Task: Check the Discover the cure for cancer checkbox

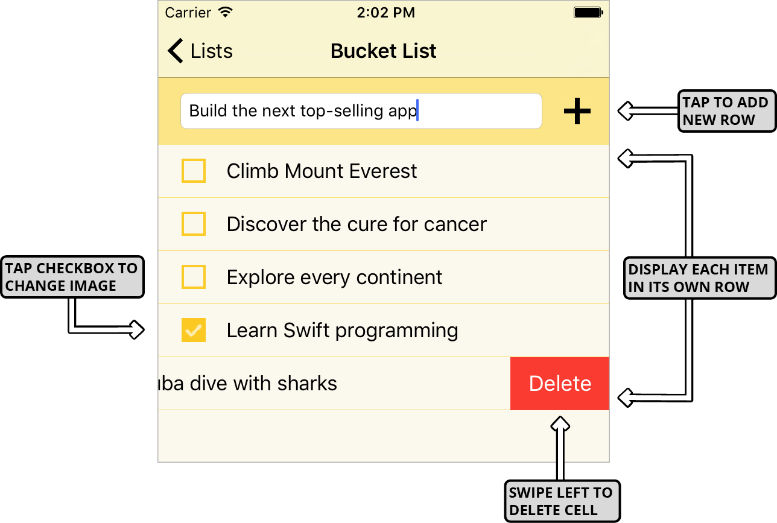Action: pyautogui.click(x=193, y=224)
